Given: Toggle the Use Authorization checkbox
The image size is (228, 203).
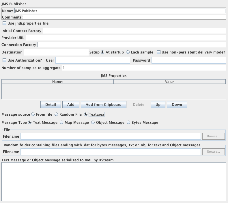Looking at the screenshot, I should (x=4, y=60).
